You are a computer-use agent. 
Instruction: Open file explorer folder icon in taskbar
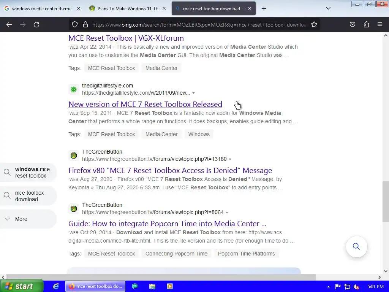pos(152,286)
